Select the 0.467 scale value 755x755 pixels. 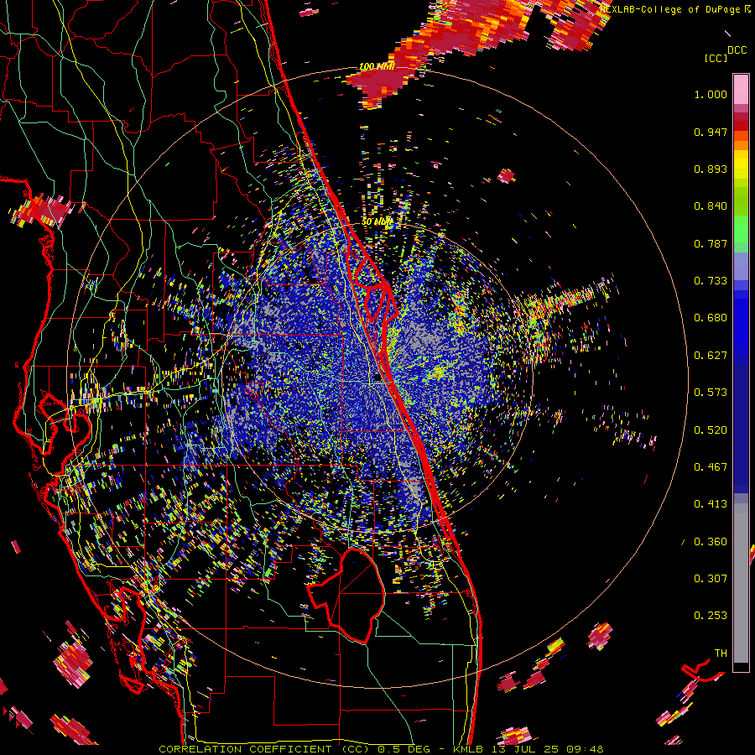711,467
